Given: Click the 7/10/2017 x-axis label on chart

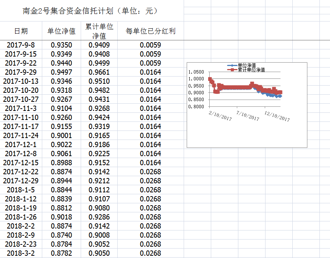Looking at the screenshot, I should (248, 115).
